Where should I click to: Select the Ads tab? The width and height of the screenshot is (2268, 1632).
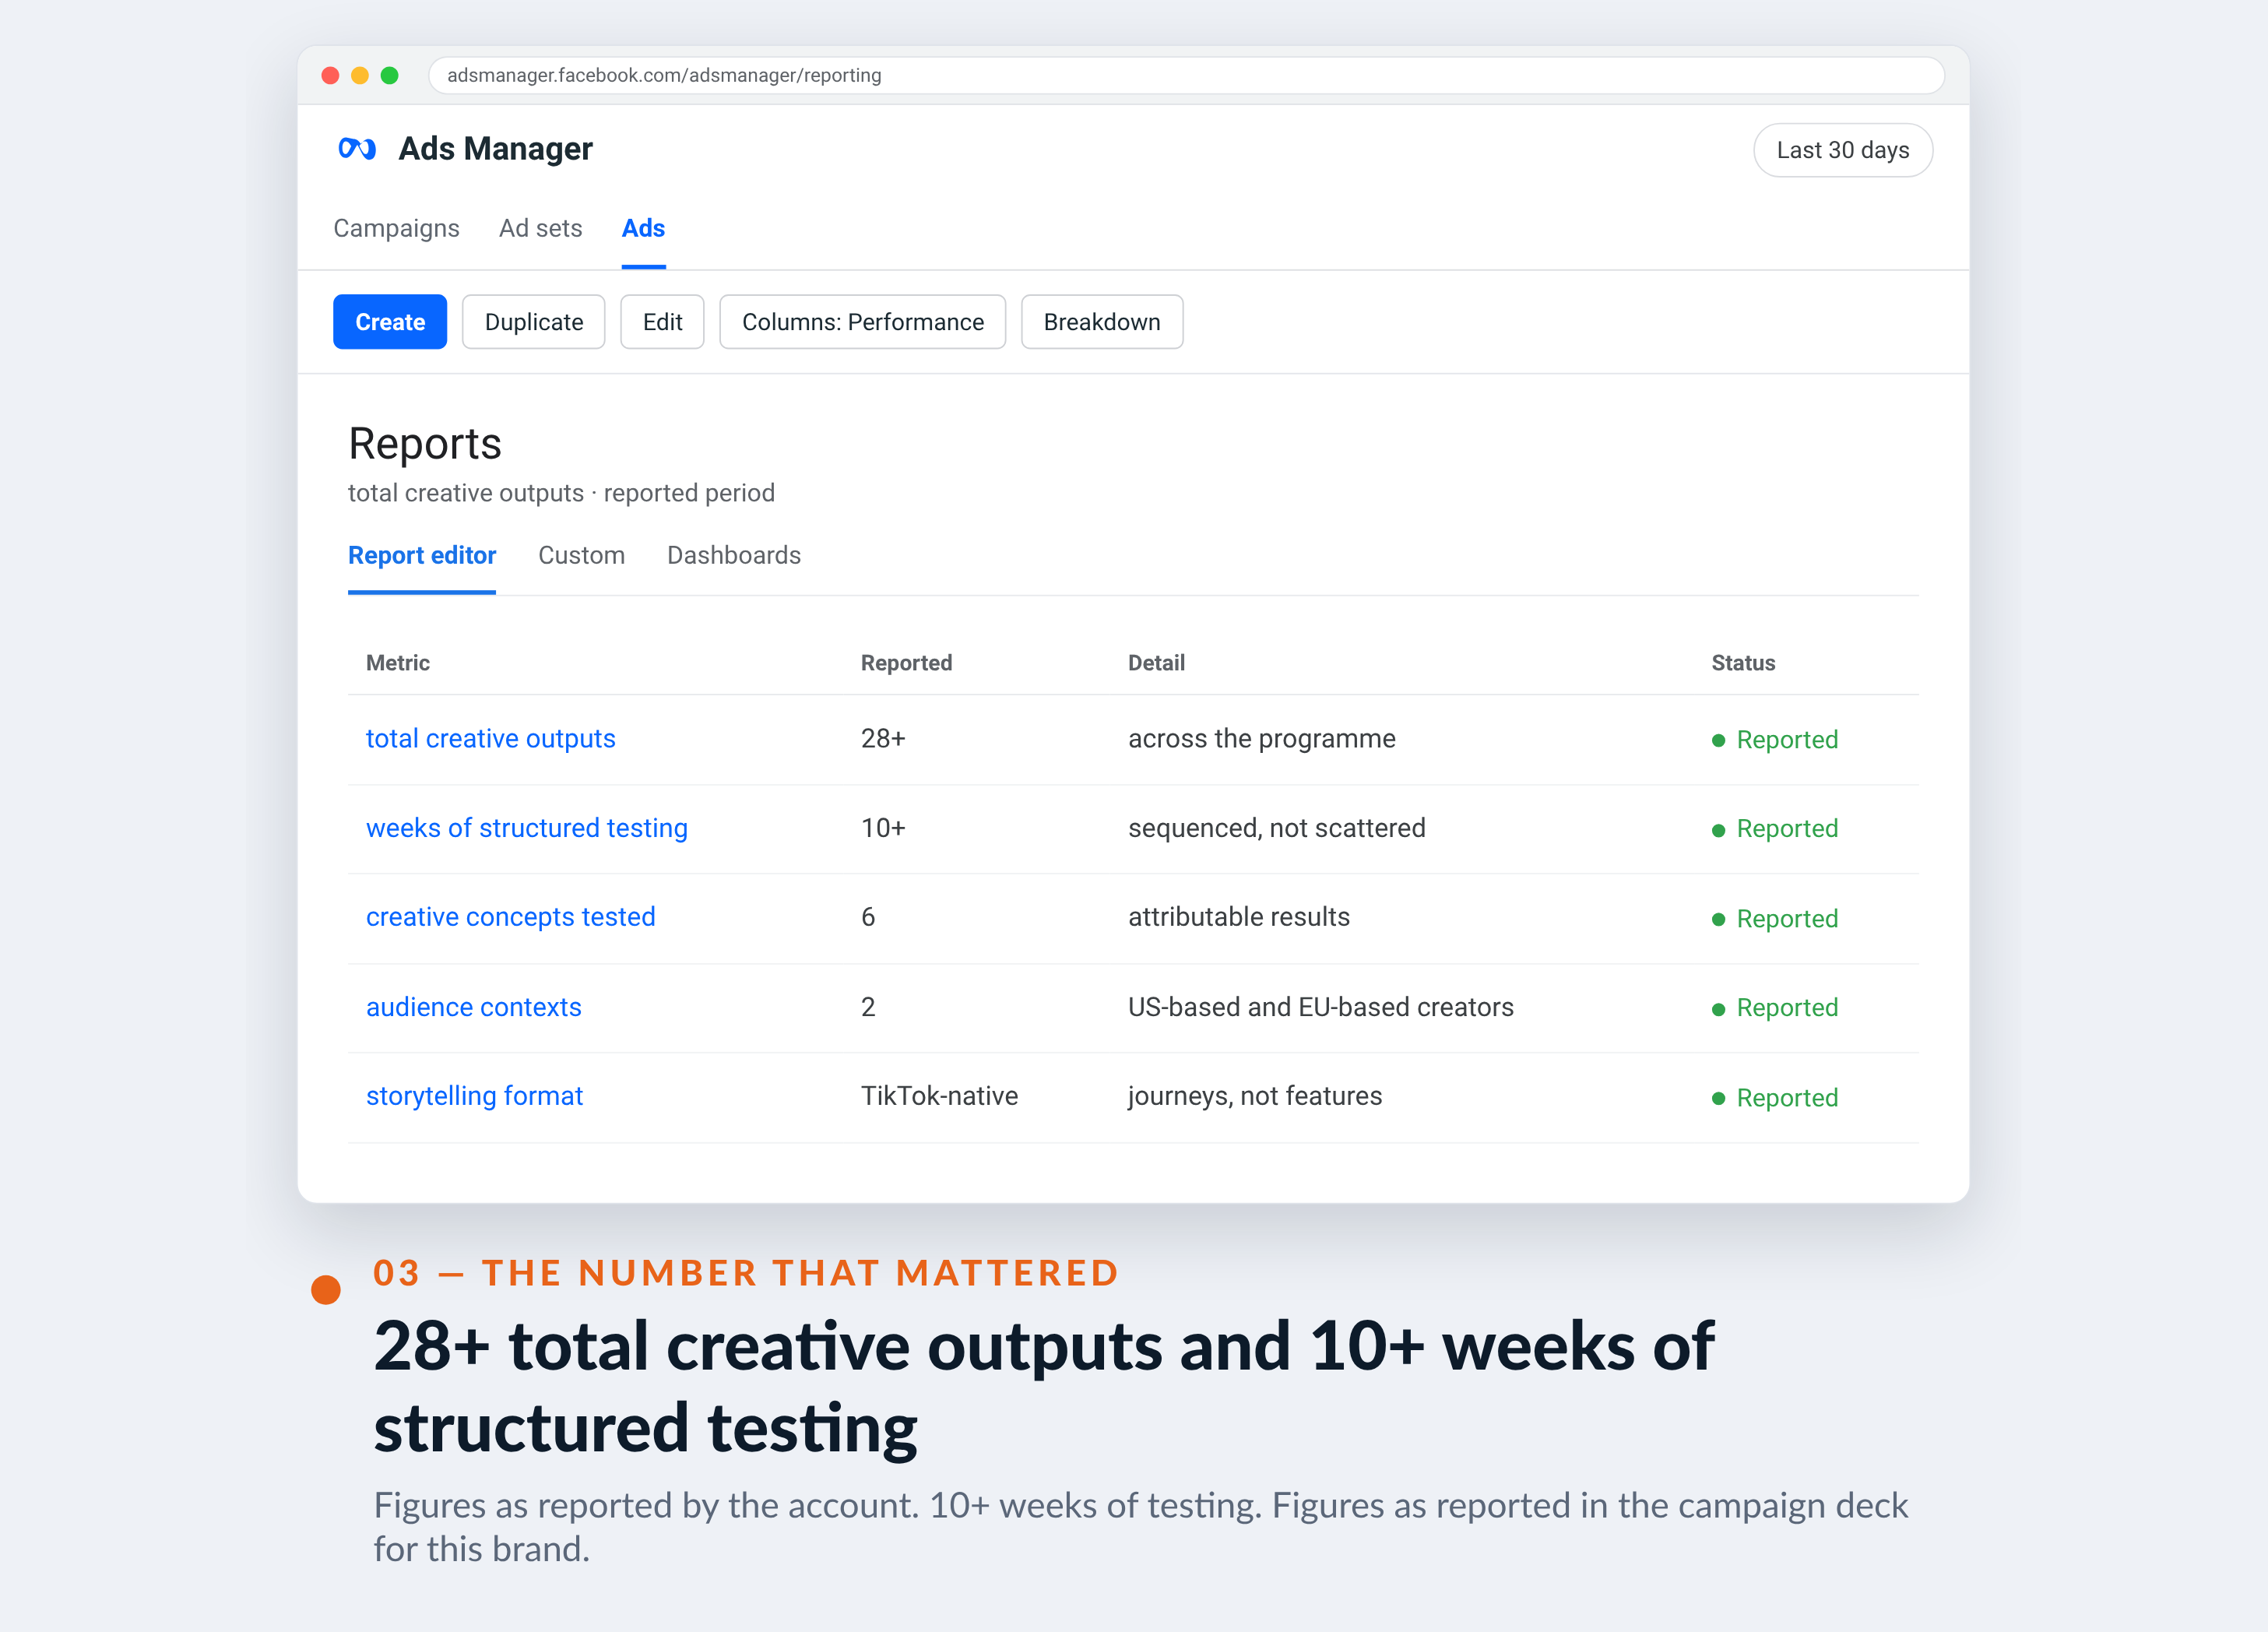click(643, 228)
